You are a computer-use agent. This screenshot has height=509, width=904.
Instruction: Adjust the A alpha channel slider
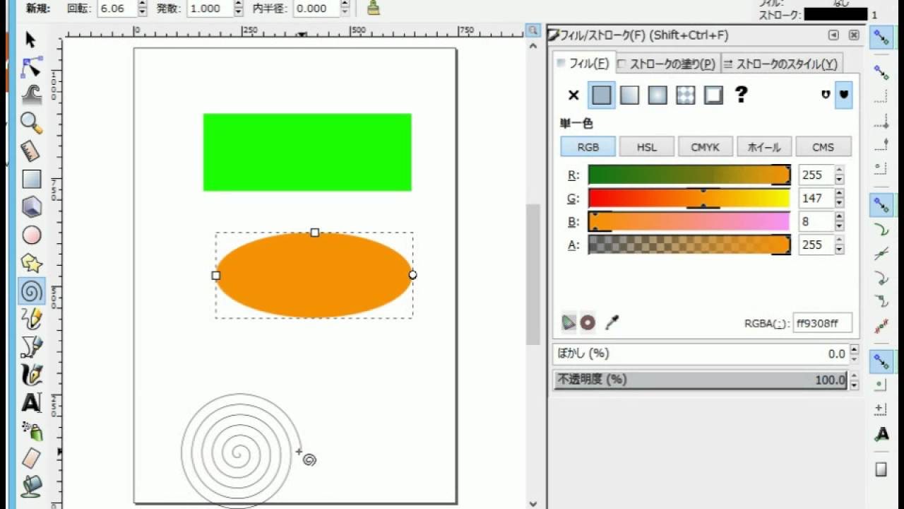[x=689, y=245]
